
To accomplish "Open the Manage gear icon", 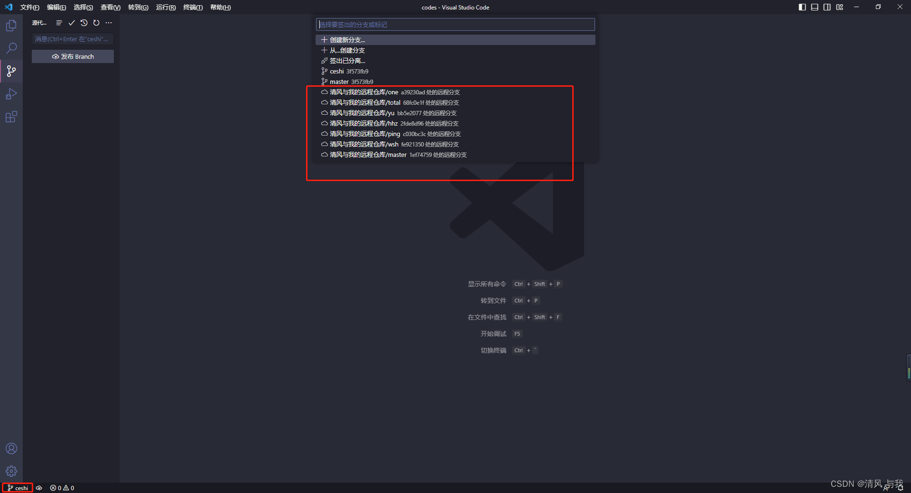I will point(11,471).
